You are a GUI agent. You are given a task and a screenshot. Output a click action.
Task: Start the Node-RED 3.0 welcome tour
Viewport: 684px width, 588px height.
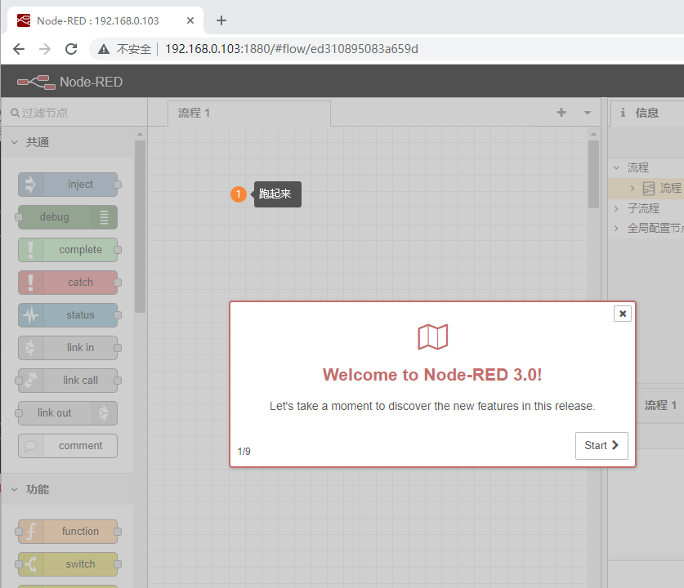click(x=601, y=445)
